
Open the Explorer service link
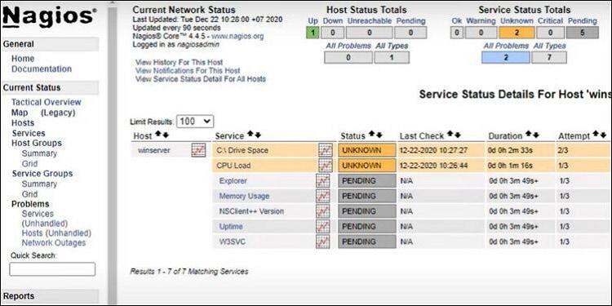[233, 180]
